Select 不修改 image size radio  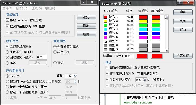pos(7,76)
